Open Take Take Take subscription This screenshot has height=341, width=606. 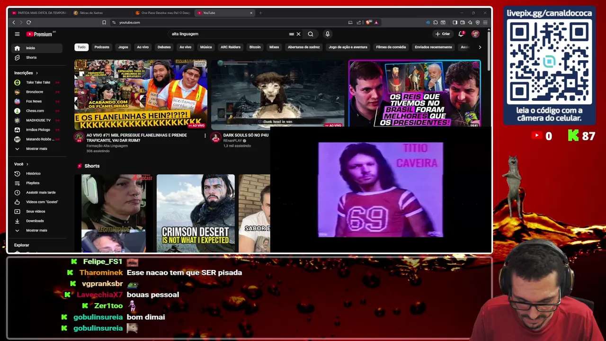pos(37,82)
